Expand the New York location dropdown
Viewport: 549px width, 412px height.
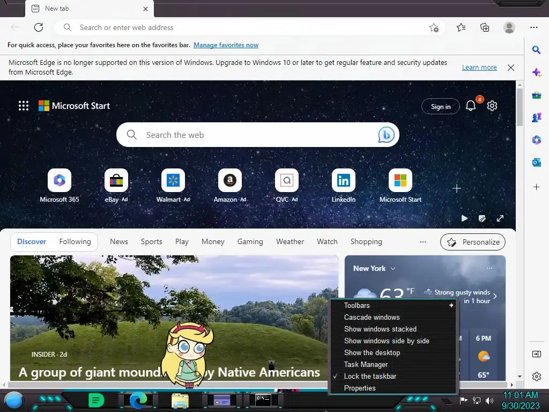393,269
